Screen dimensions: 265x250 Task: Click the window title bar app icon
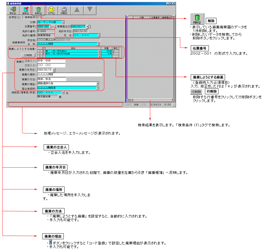tap(8, 4)
